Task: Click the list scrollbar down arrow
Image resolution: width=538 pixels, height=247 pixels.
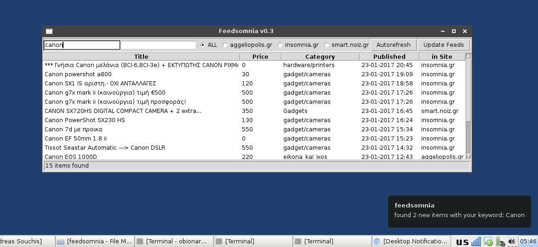Action: 469,156
